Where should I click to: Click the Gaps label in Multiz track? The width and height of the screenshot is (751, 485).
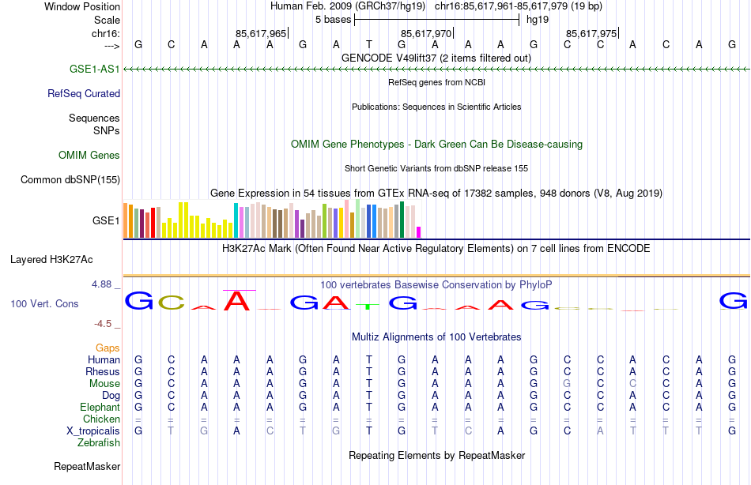coord(108,348)
